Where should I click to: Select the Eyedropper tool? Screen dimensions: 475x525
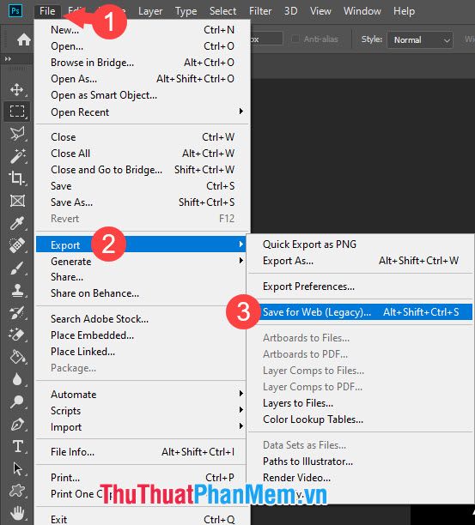point(17,223)
